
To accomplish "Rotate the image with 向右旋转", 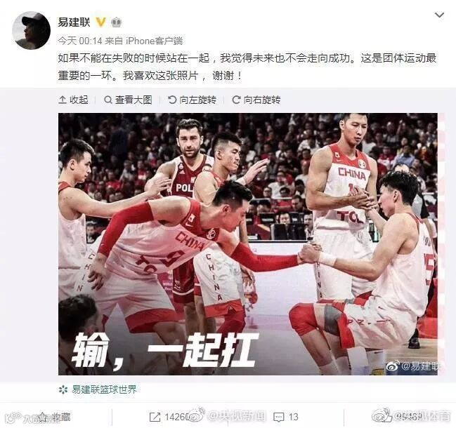I will [256, 100].
